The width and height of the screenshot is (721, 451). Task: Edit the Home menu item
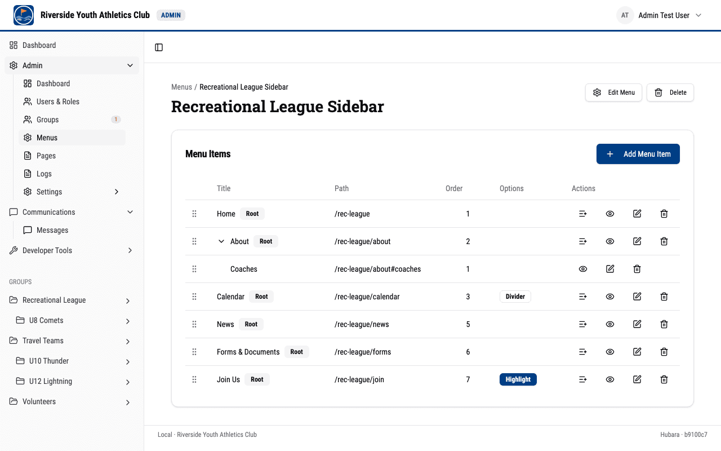(637, 214)
